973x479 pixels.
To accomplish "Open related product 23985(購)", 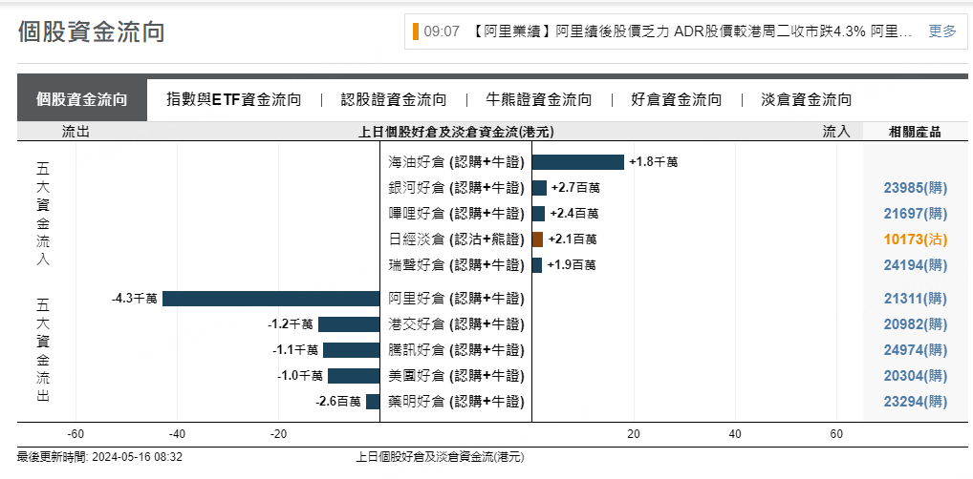I will click(916, 188).
